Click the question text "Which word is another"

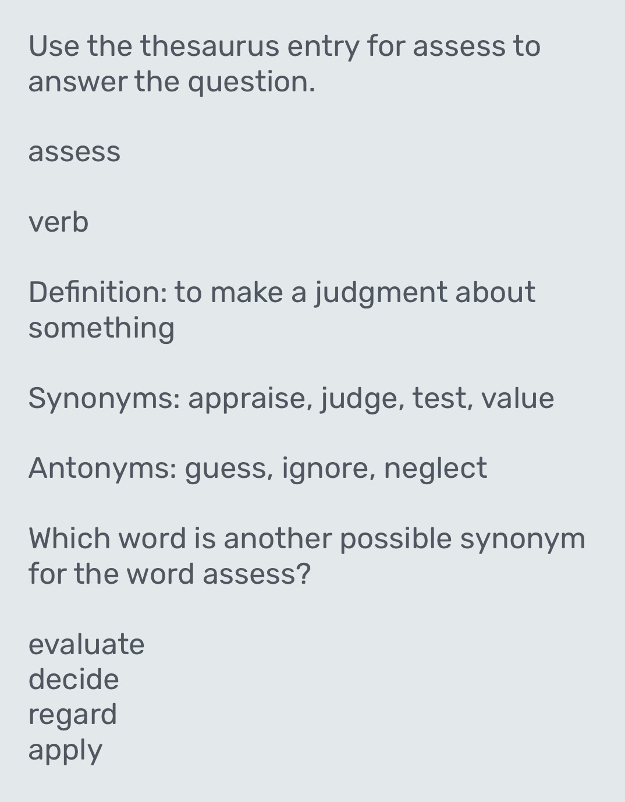[181, 538]
